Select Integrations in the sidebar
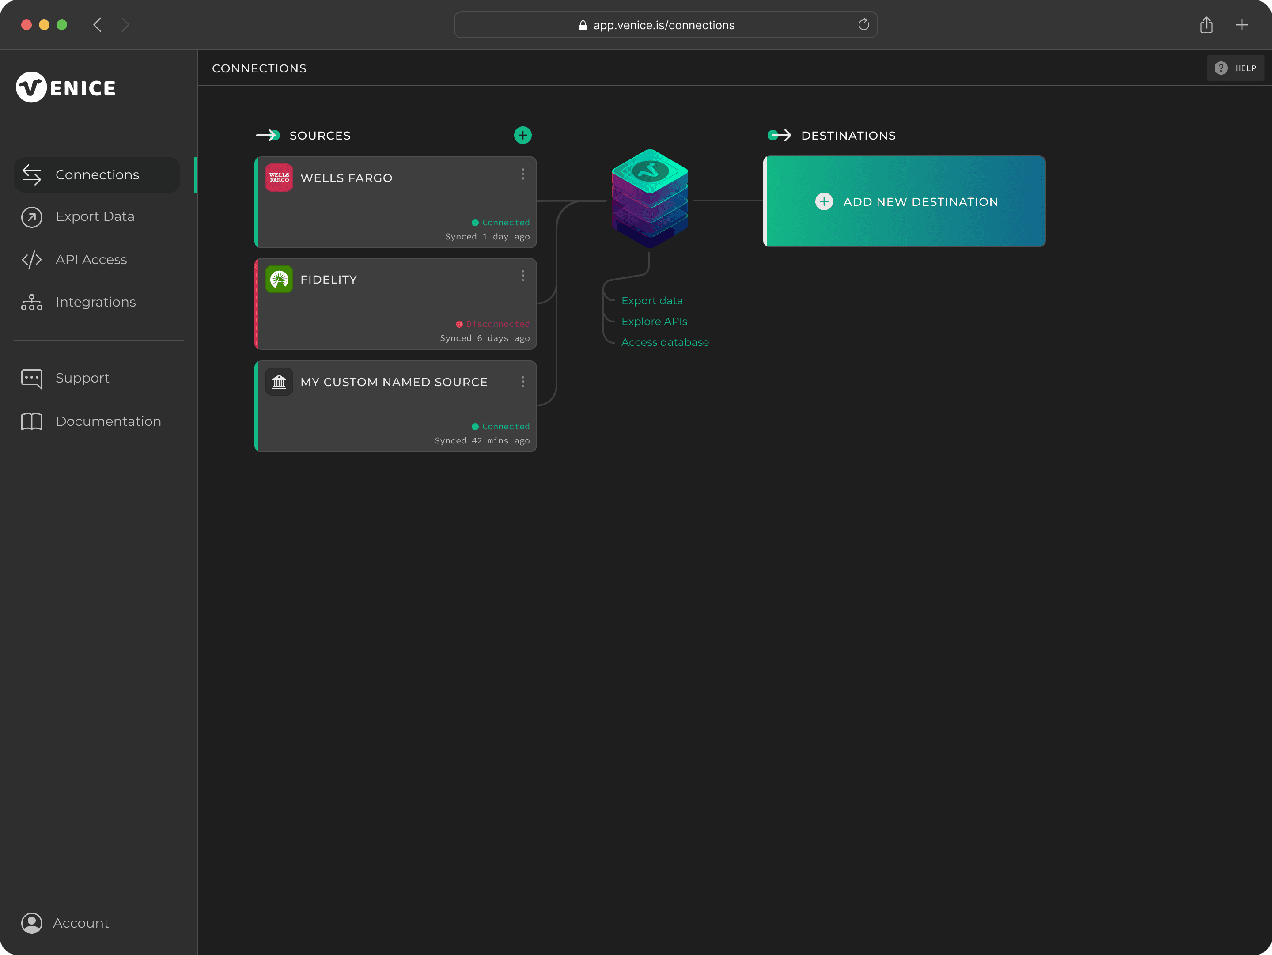The width and height of the screenshot is (1272, 955). [x=95, y=303]
